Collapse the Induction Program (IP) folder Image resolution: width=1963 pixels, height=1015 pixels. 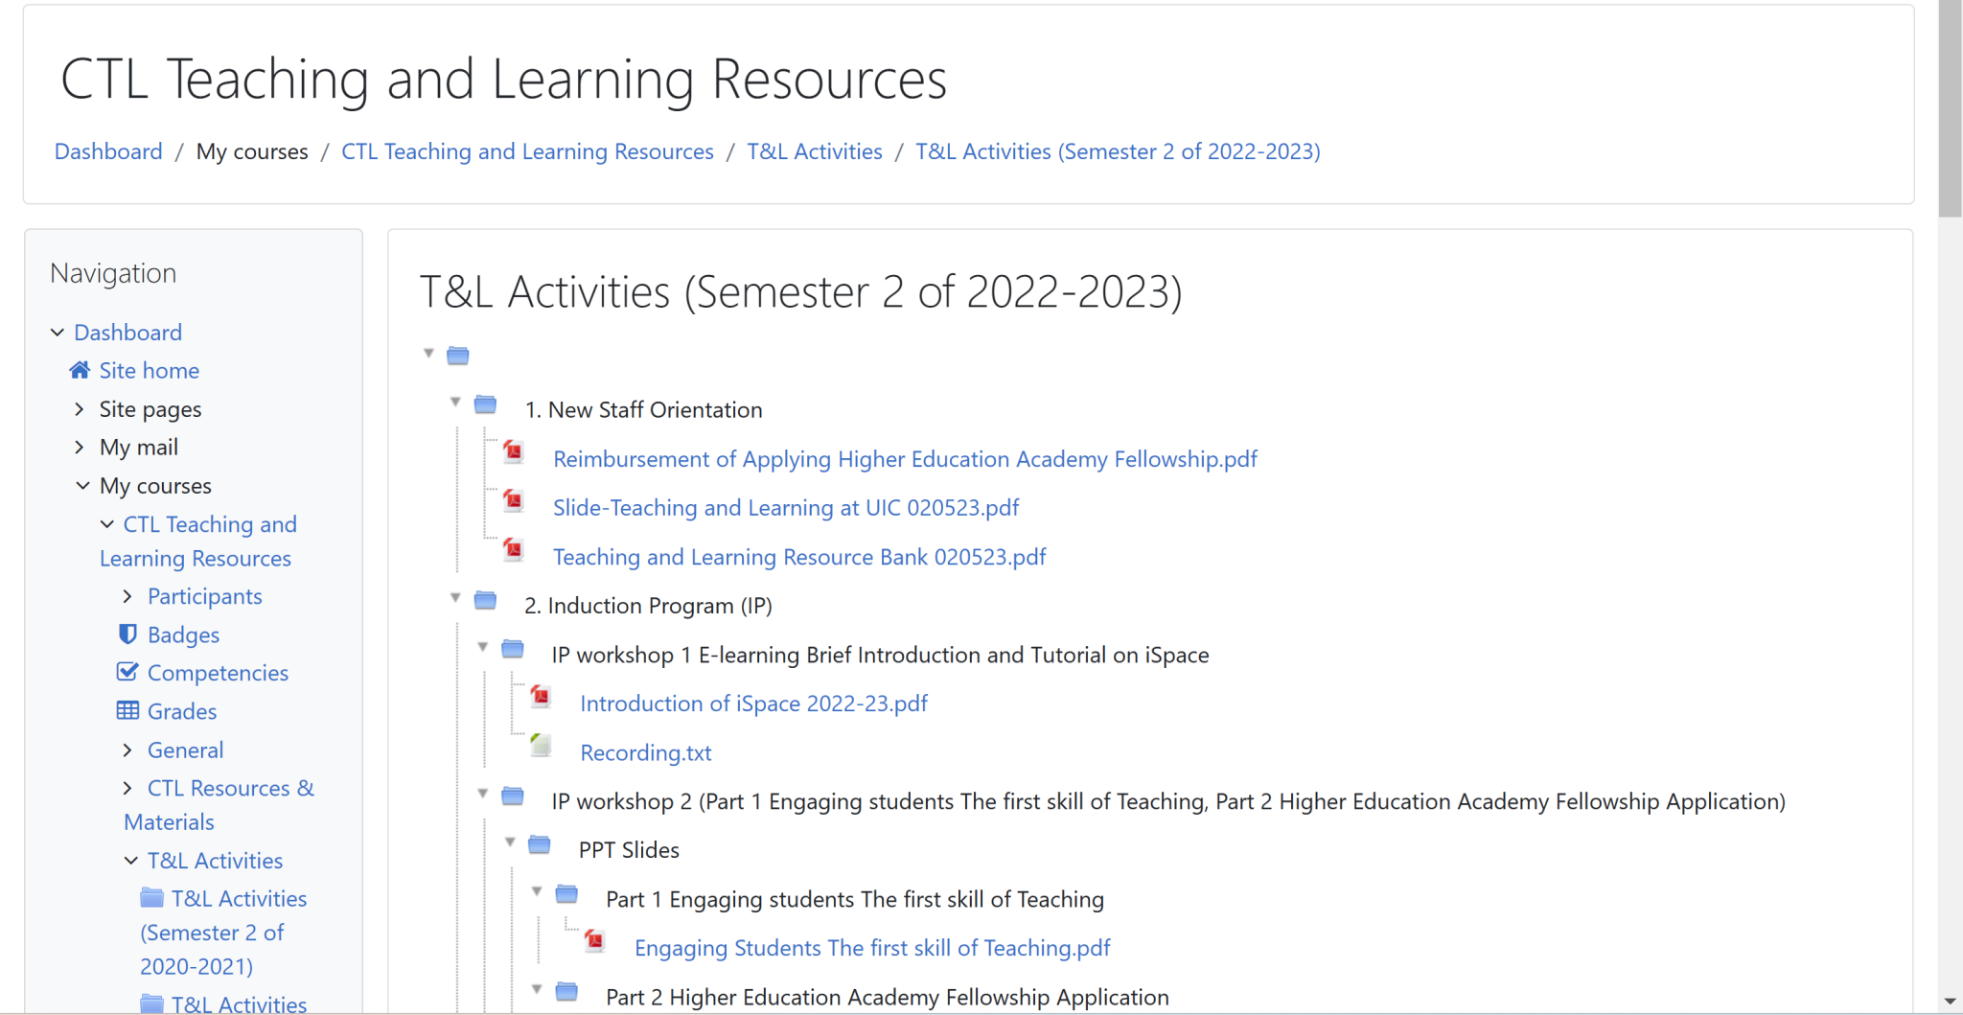coord(456,598)
